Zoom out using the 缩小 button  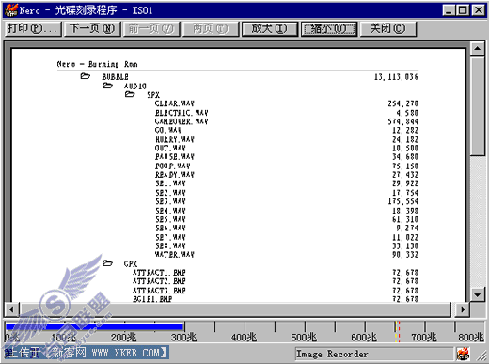329,29
